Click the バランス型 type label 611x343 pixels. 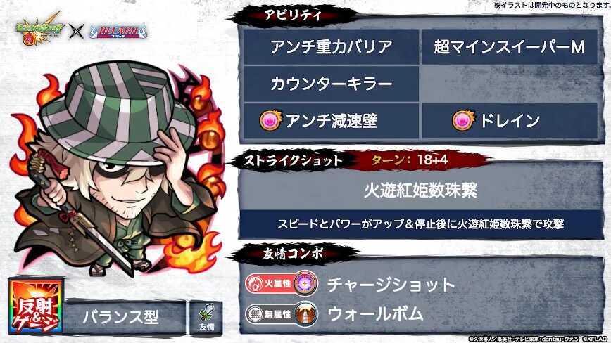pos(121,317)
